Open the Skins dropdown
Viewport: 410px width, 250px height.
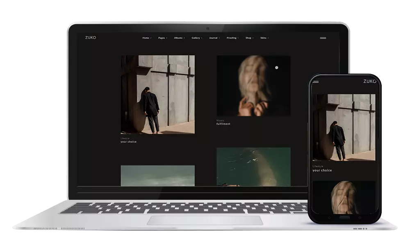pos(263,37)
